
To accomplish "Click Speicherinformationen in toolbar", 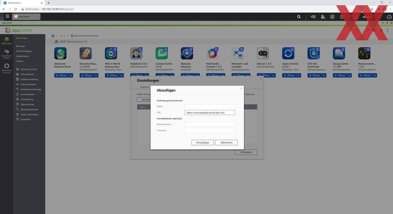I will pyautogui.click(x=85, y=36).
